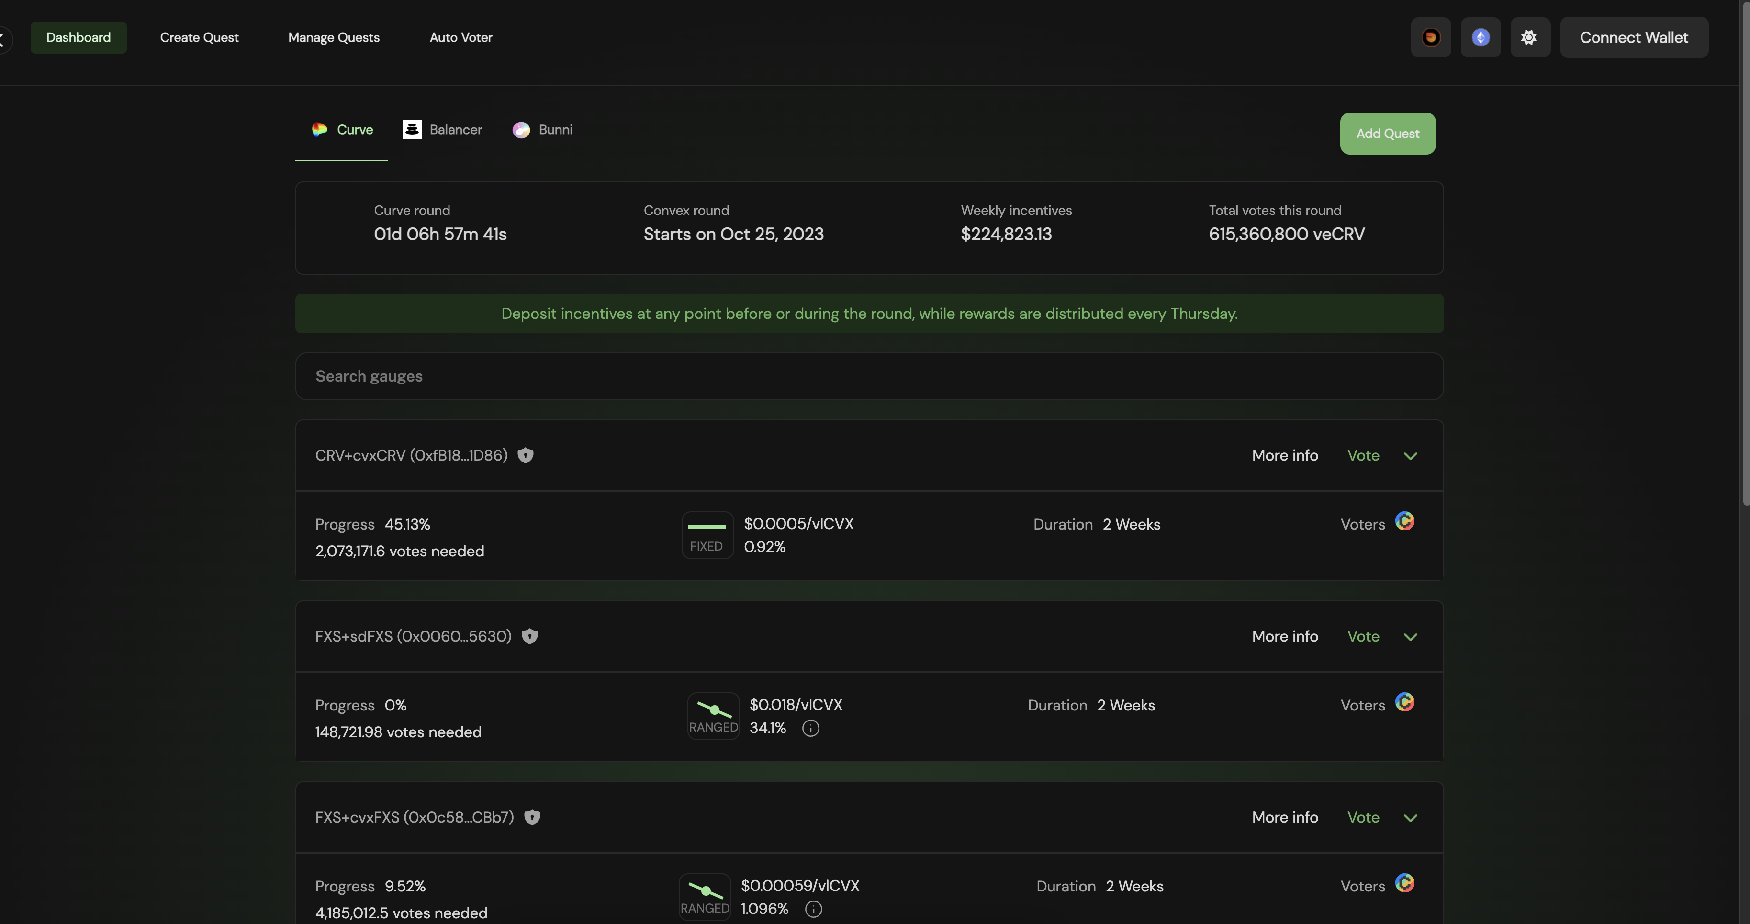Open More info for FXS+cvxFXS
Screen dimensions: 1750x924
(x=1285, y=817)
